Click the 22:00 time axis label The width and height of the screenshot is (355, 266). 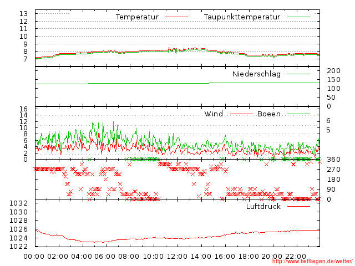click(296, 257)
